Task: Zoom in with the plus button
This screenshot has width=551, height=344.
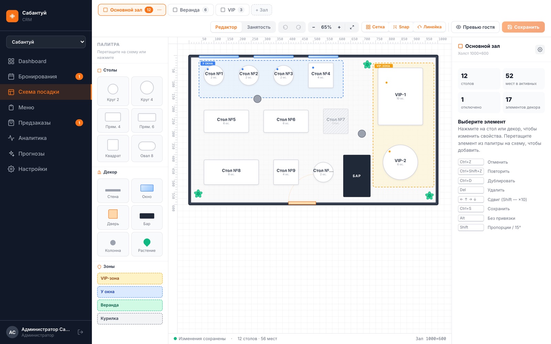Action: 339,27
